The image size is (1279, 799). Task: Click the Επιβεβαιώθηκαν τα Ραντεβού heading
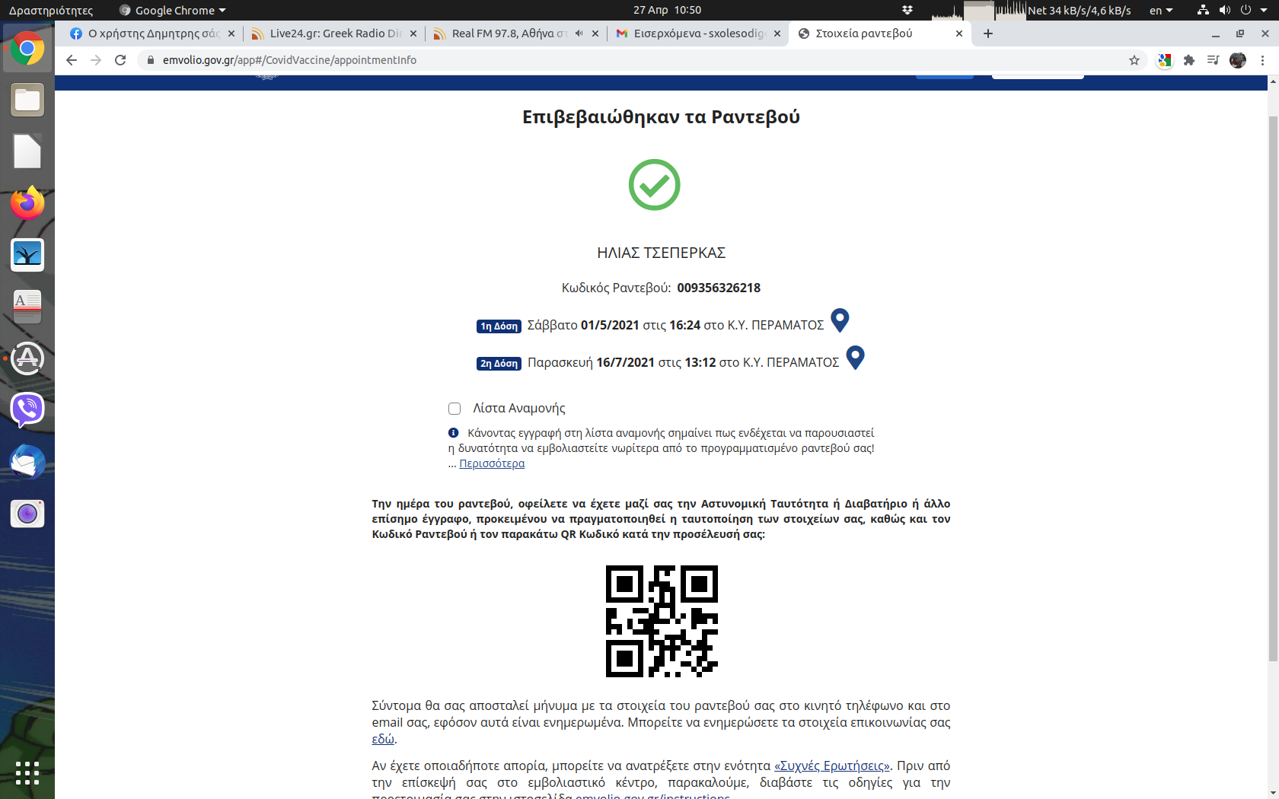(661, 117)
